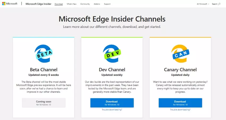This screenshot has width=226, height=120.
Task: Click the Canary Channel heading
Action: click(x=180, y=70)
